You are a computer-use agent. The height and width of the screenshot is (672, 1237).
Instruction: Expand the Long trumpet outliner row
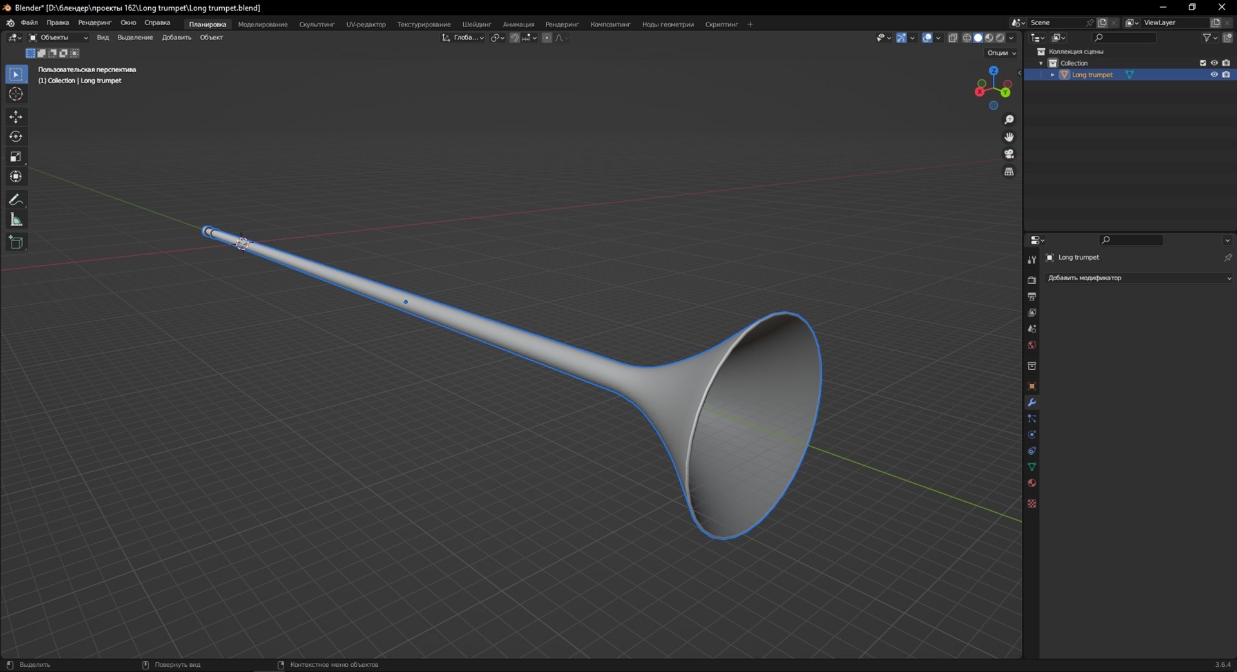coord(1053,75)
